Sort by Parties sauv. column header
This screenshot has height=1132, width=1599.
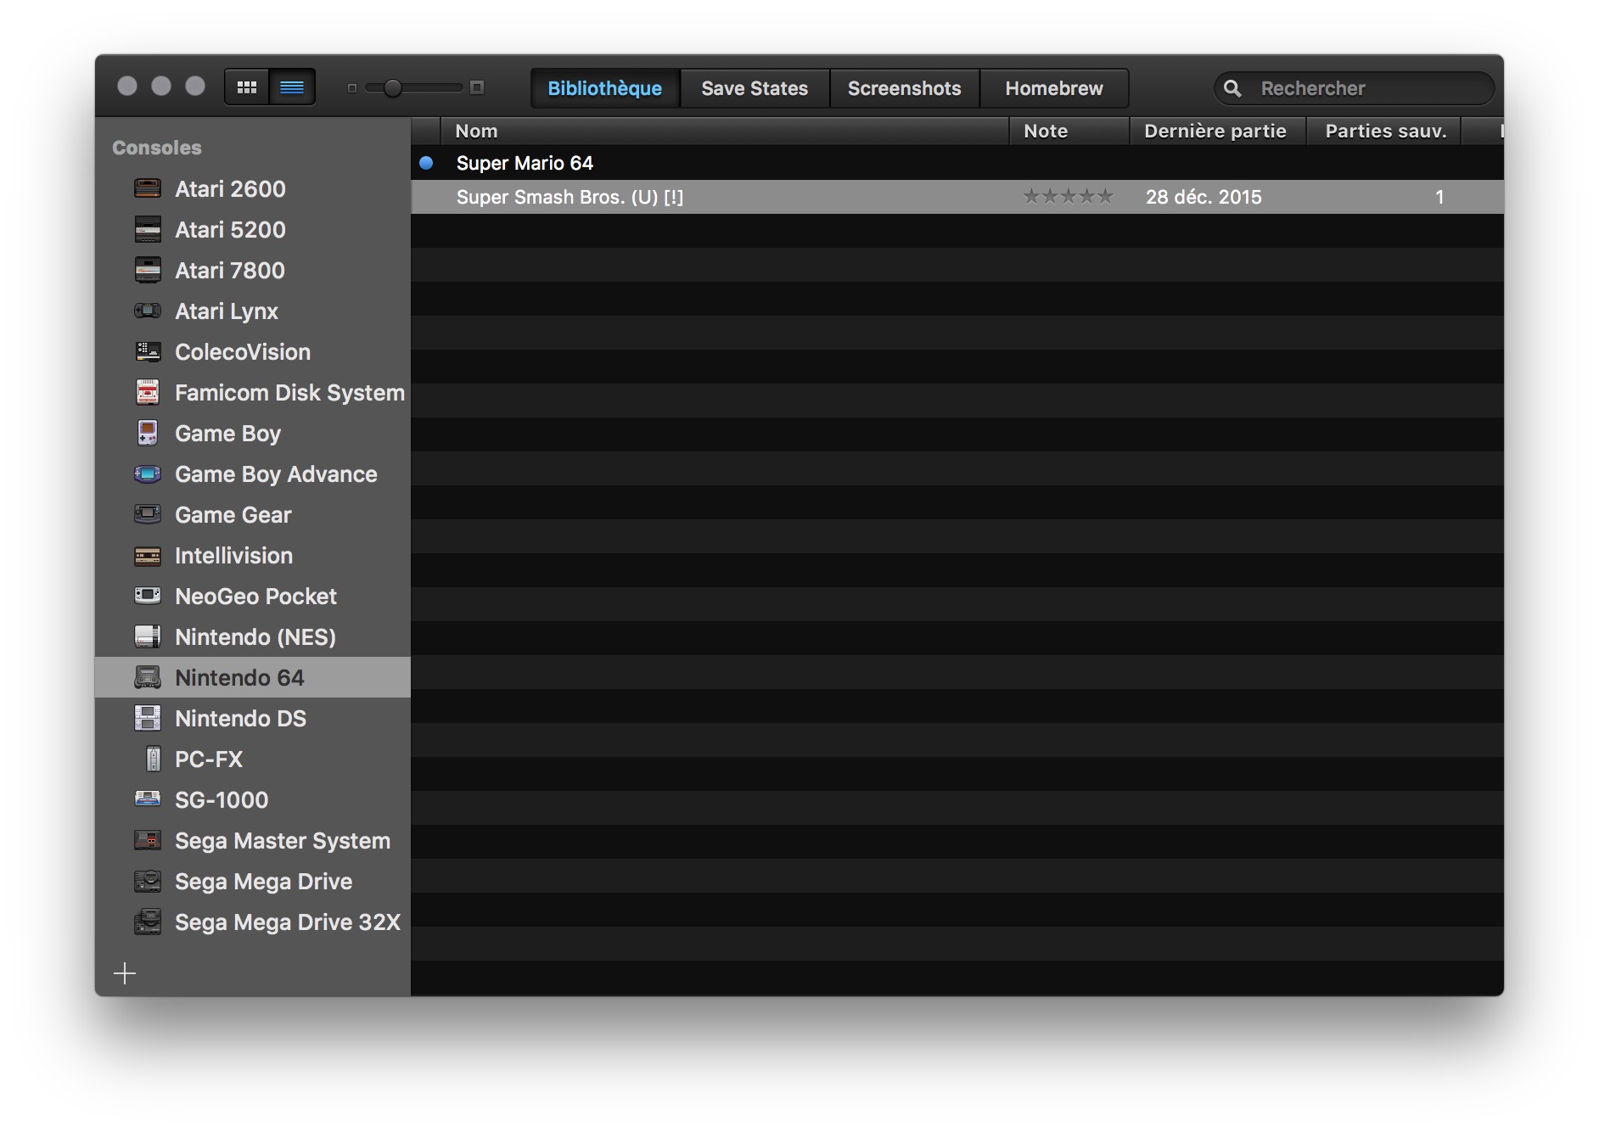[x=1383, y=131]
